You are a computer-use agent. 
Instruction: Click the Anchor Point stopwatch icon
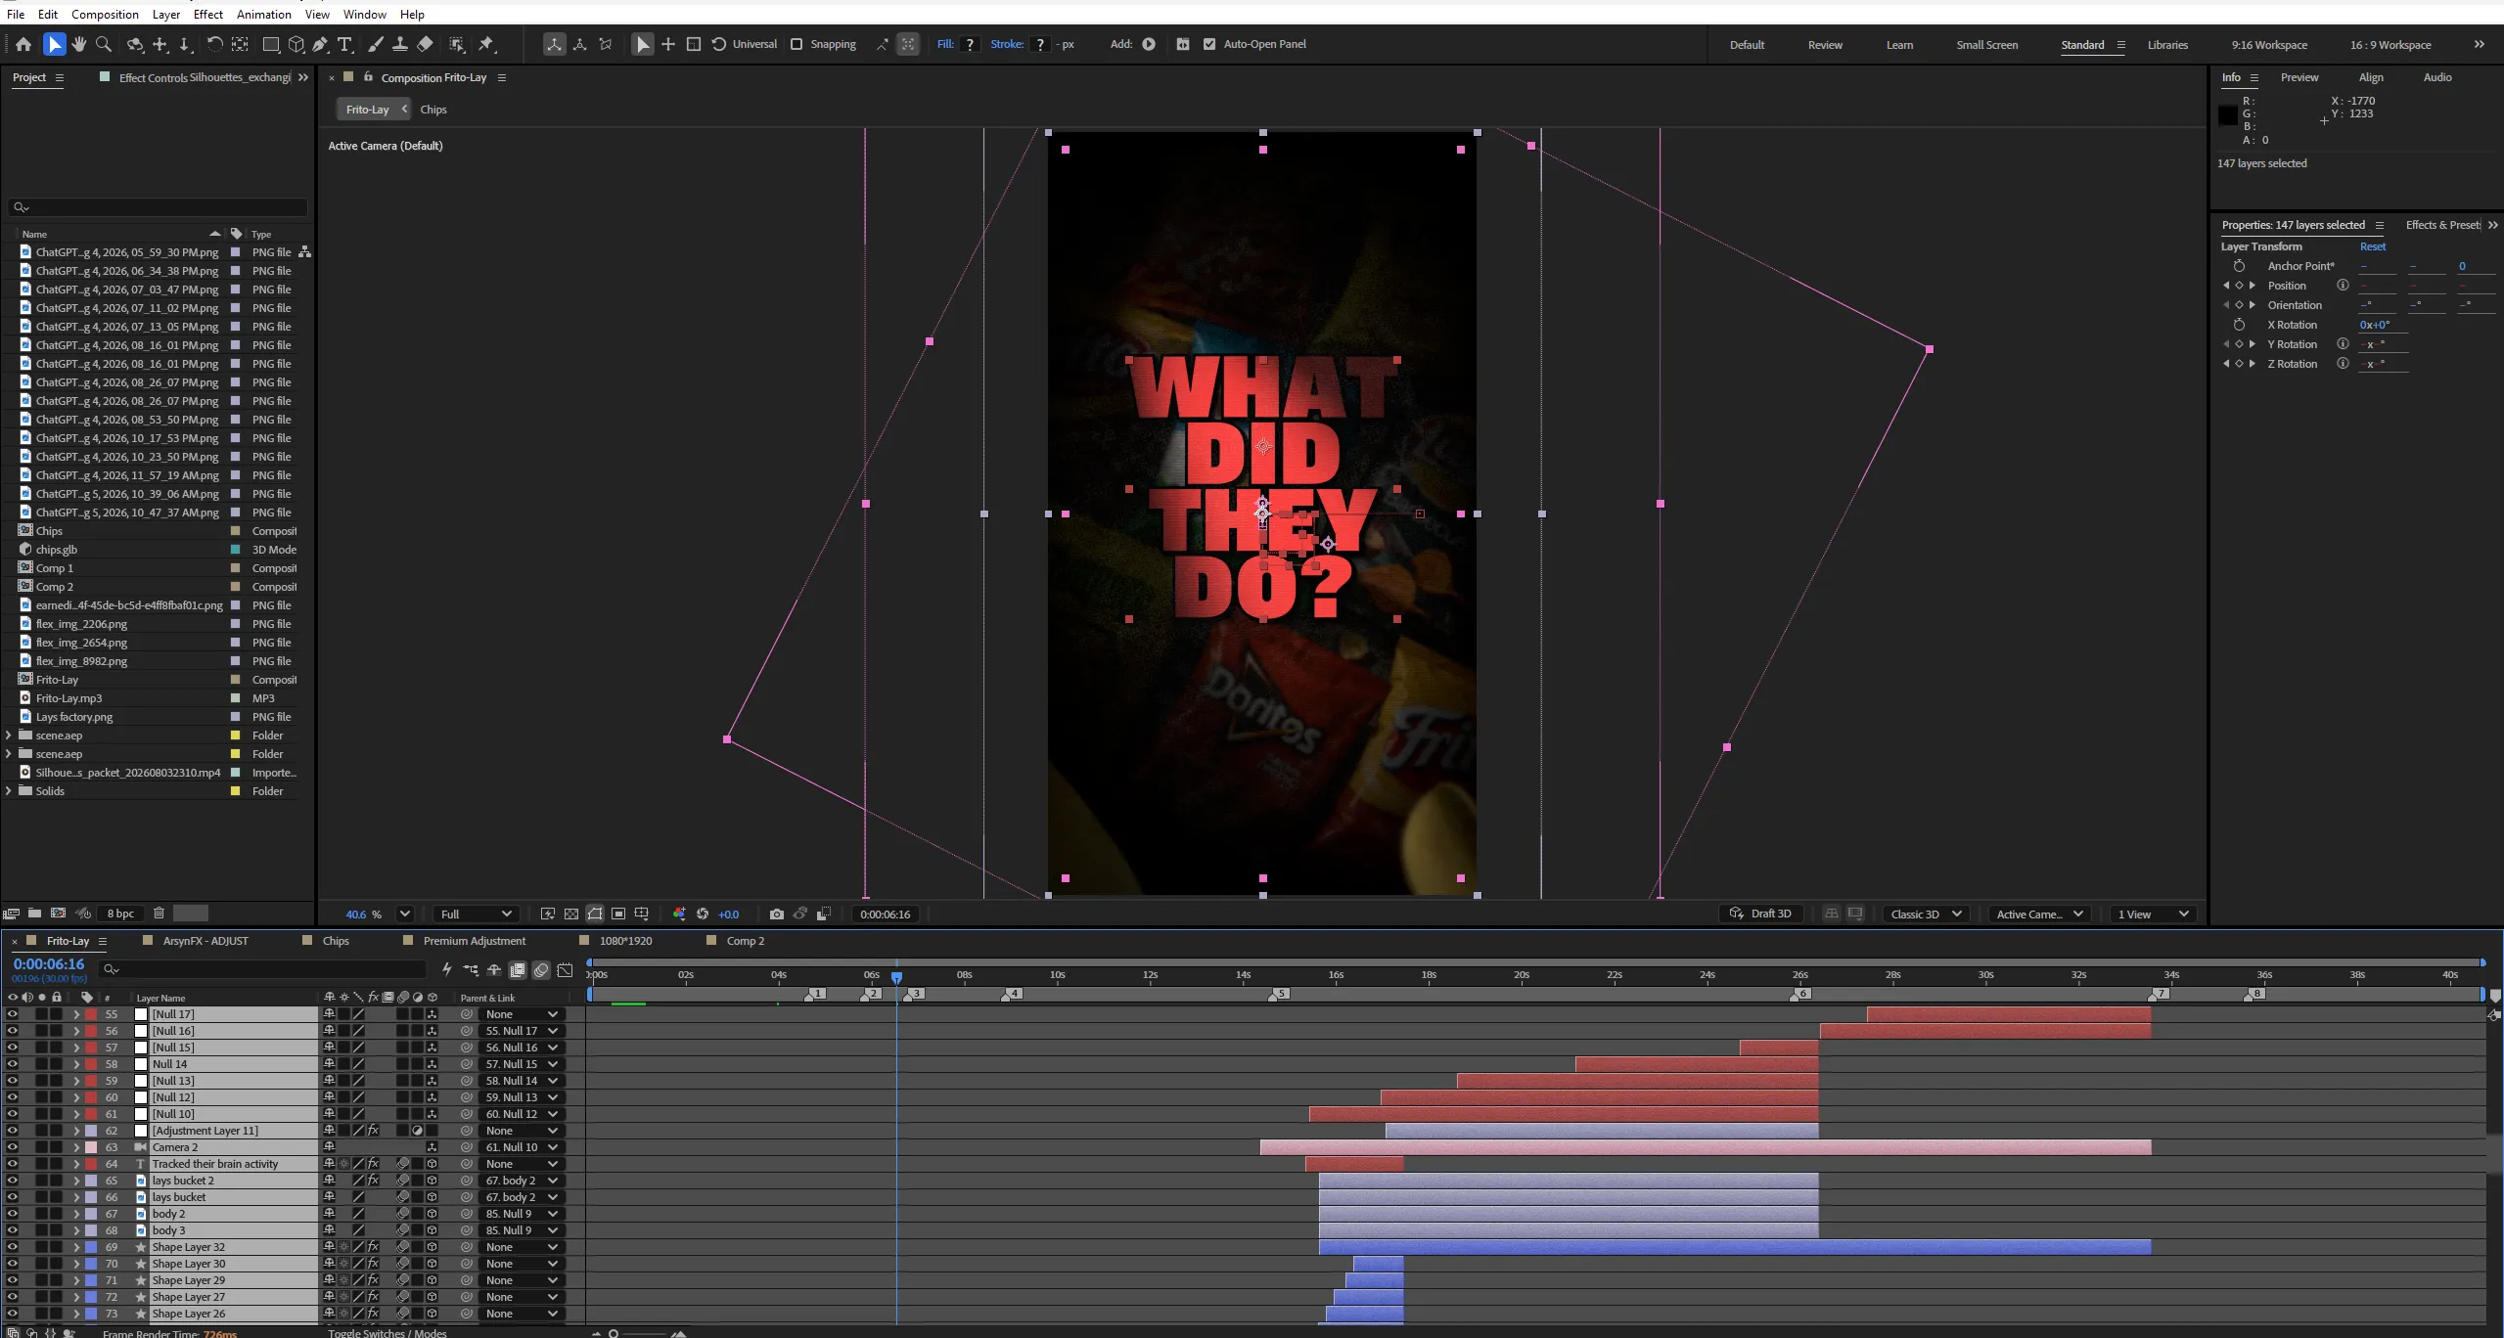click(2239, 266)
